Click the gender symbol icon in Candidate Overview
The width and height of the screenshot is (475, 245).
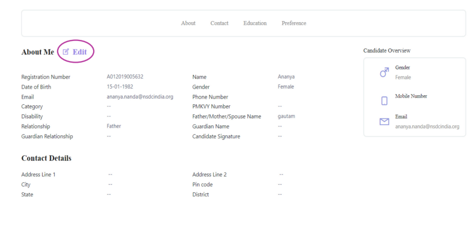384,73
